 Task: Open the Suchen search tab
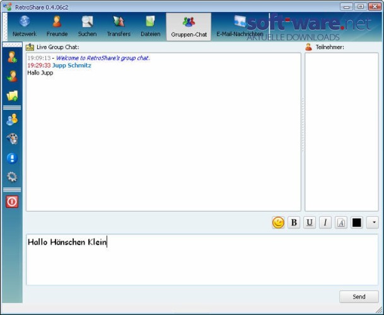point(87,26)
